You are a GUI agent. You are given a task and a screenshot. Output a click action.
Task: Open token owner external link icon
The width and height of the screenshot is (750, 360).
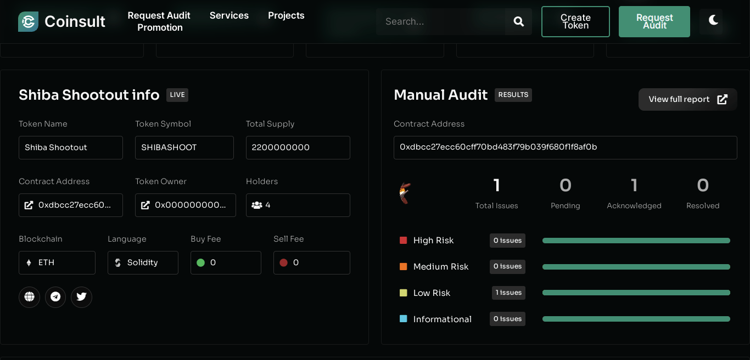[145, 205]
